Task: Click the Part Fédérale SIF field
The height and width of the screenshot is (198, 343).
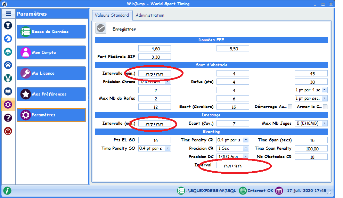Action: click(155, 57)
